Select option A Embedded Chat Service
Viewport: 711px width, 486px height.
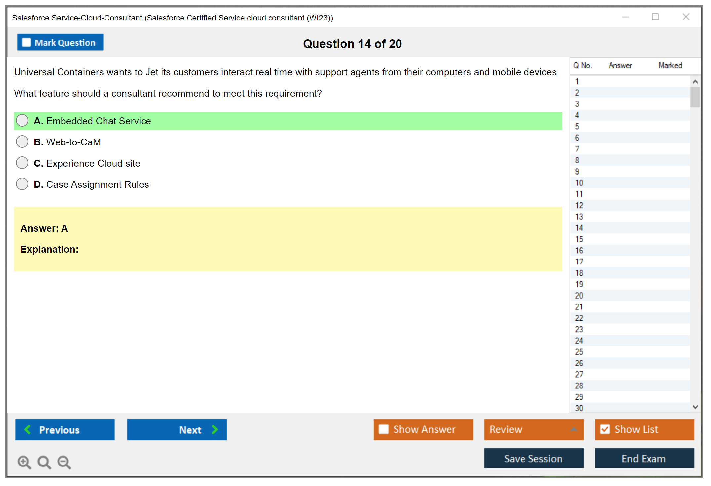pos(22,121)
